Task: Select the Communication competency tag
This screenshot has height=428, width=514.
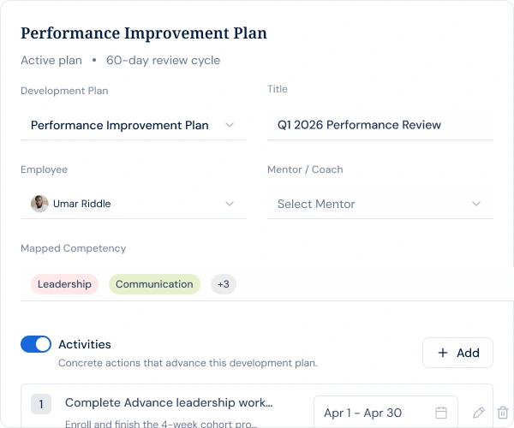Action: tap(154, 284)
